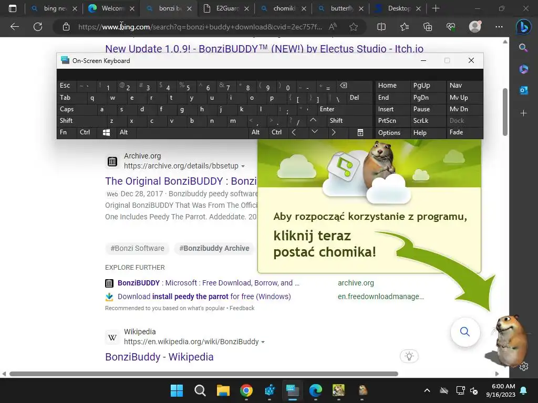
Task: Open The Original BonziBUDDY result link
Action: [181, 181]
